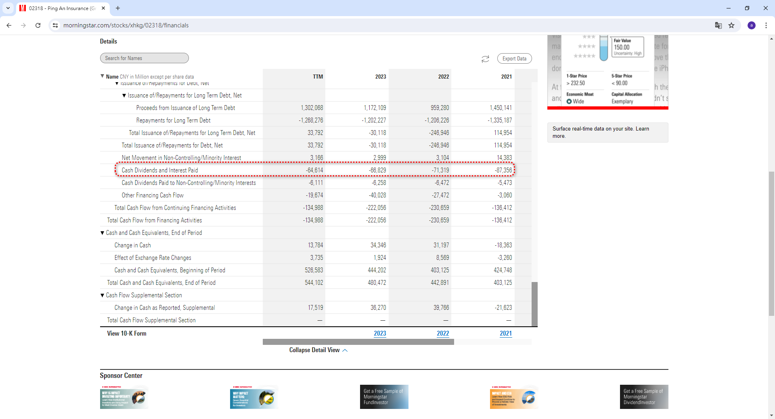775x419 pixels.
Task: Click the refresh data icon beside Export Data
Action: pyautogui.click(x=485, y=59)
